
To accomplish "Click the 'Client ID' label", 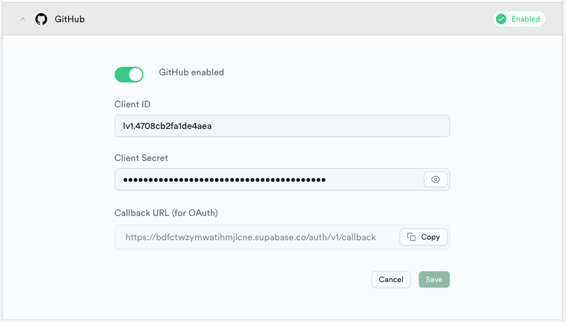I will (x=132, y=104).
